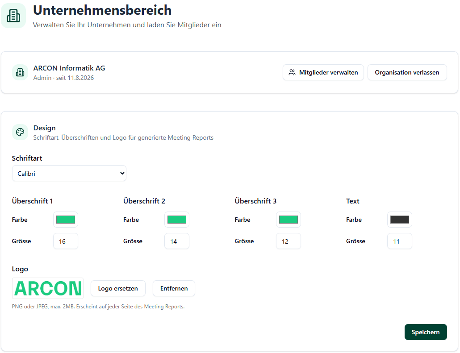
Task: Click the 'Überschrift 2' heading label
Action: [144, 201]
